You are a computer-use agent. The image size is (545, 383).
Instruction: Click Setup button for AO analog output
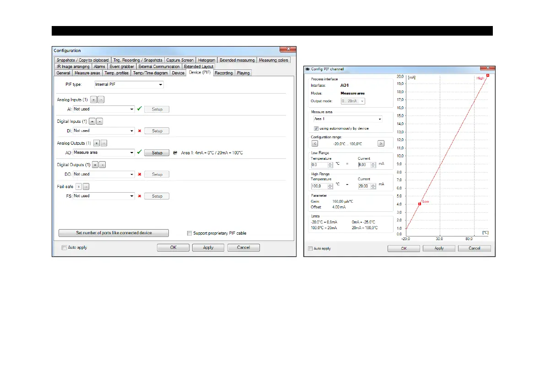click(157, 153)
